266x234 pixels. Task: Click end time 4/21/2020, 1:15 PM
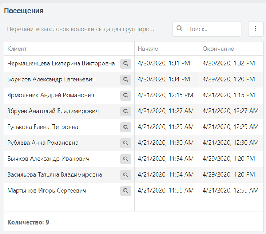click(229, 95)
